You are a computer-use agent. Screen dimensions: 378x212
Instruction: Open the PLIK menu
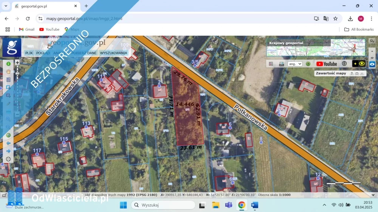click(29, 53)
